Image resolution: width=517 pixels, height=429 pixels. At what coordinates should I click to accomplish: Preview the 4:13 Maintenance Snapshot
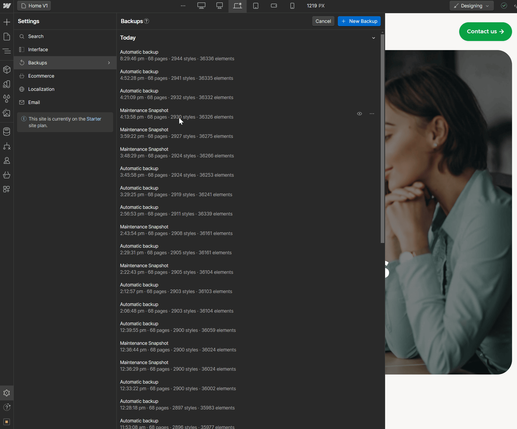click(x=360, y=113)
